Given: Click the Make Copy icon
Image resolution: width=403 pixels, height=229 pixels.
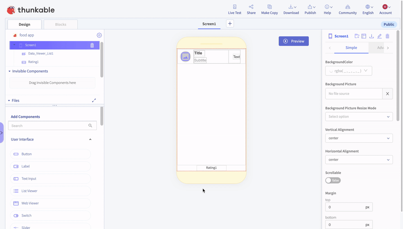Looking at the screenshot, I should click(269, 7).
